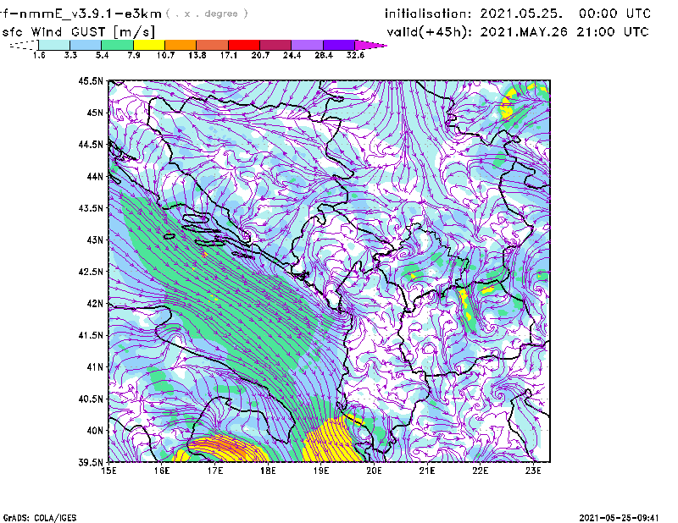Click the 44.5N latitude label

[x=91, y=144]
